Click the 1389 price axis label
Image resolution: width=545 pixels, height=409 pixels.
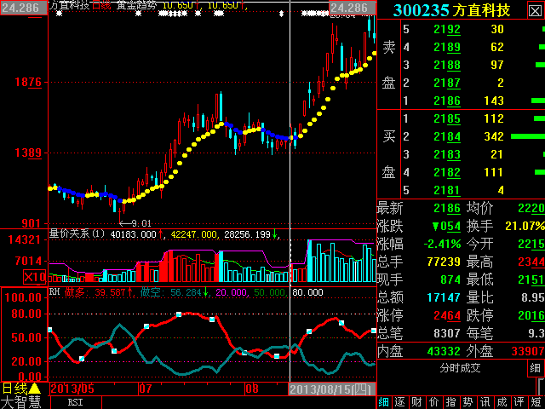coord(28,153)
